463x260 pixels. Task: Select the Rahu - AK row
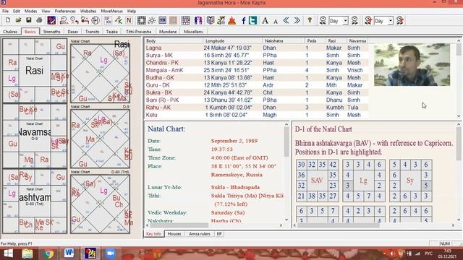256,108
